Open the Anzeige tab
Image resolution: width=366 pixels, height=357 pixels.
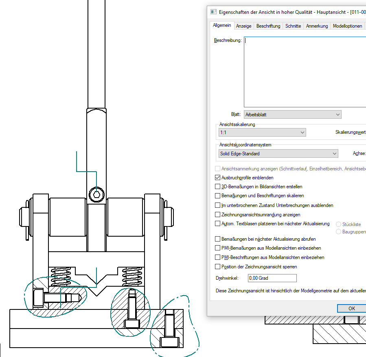tap(243, 26)
